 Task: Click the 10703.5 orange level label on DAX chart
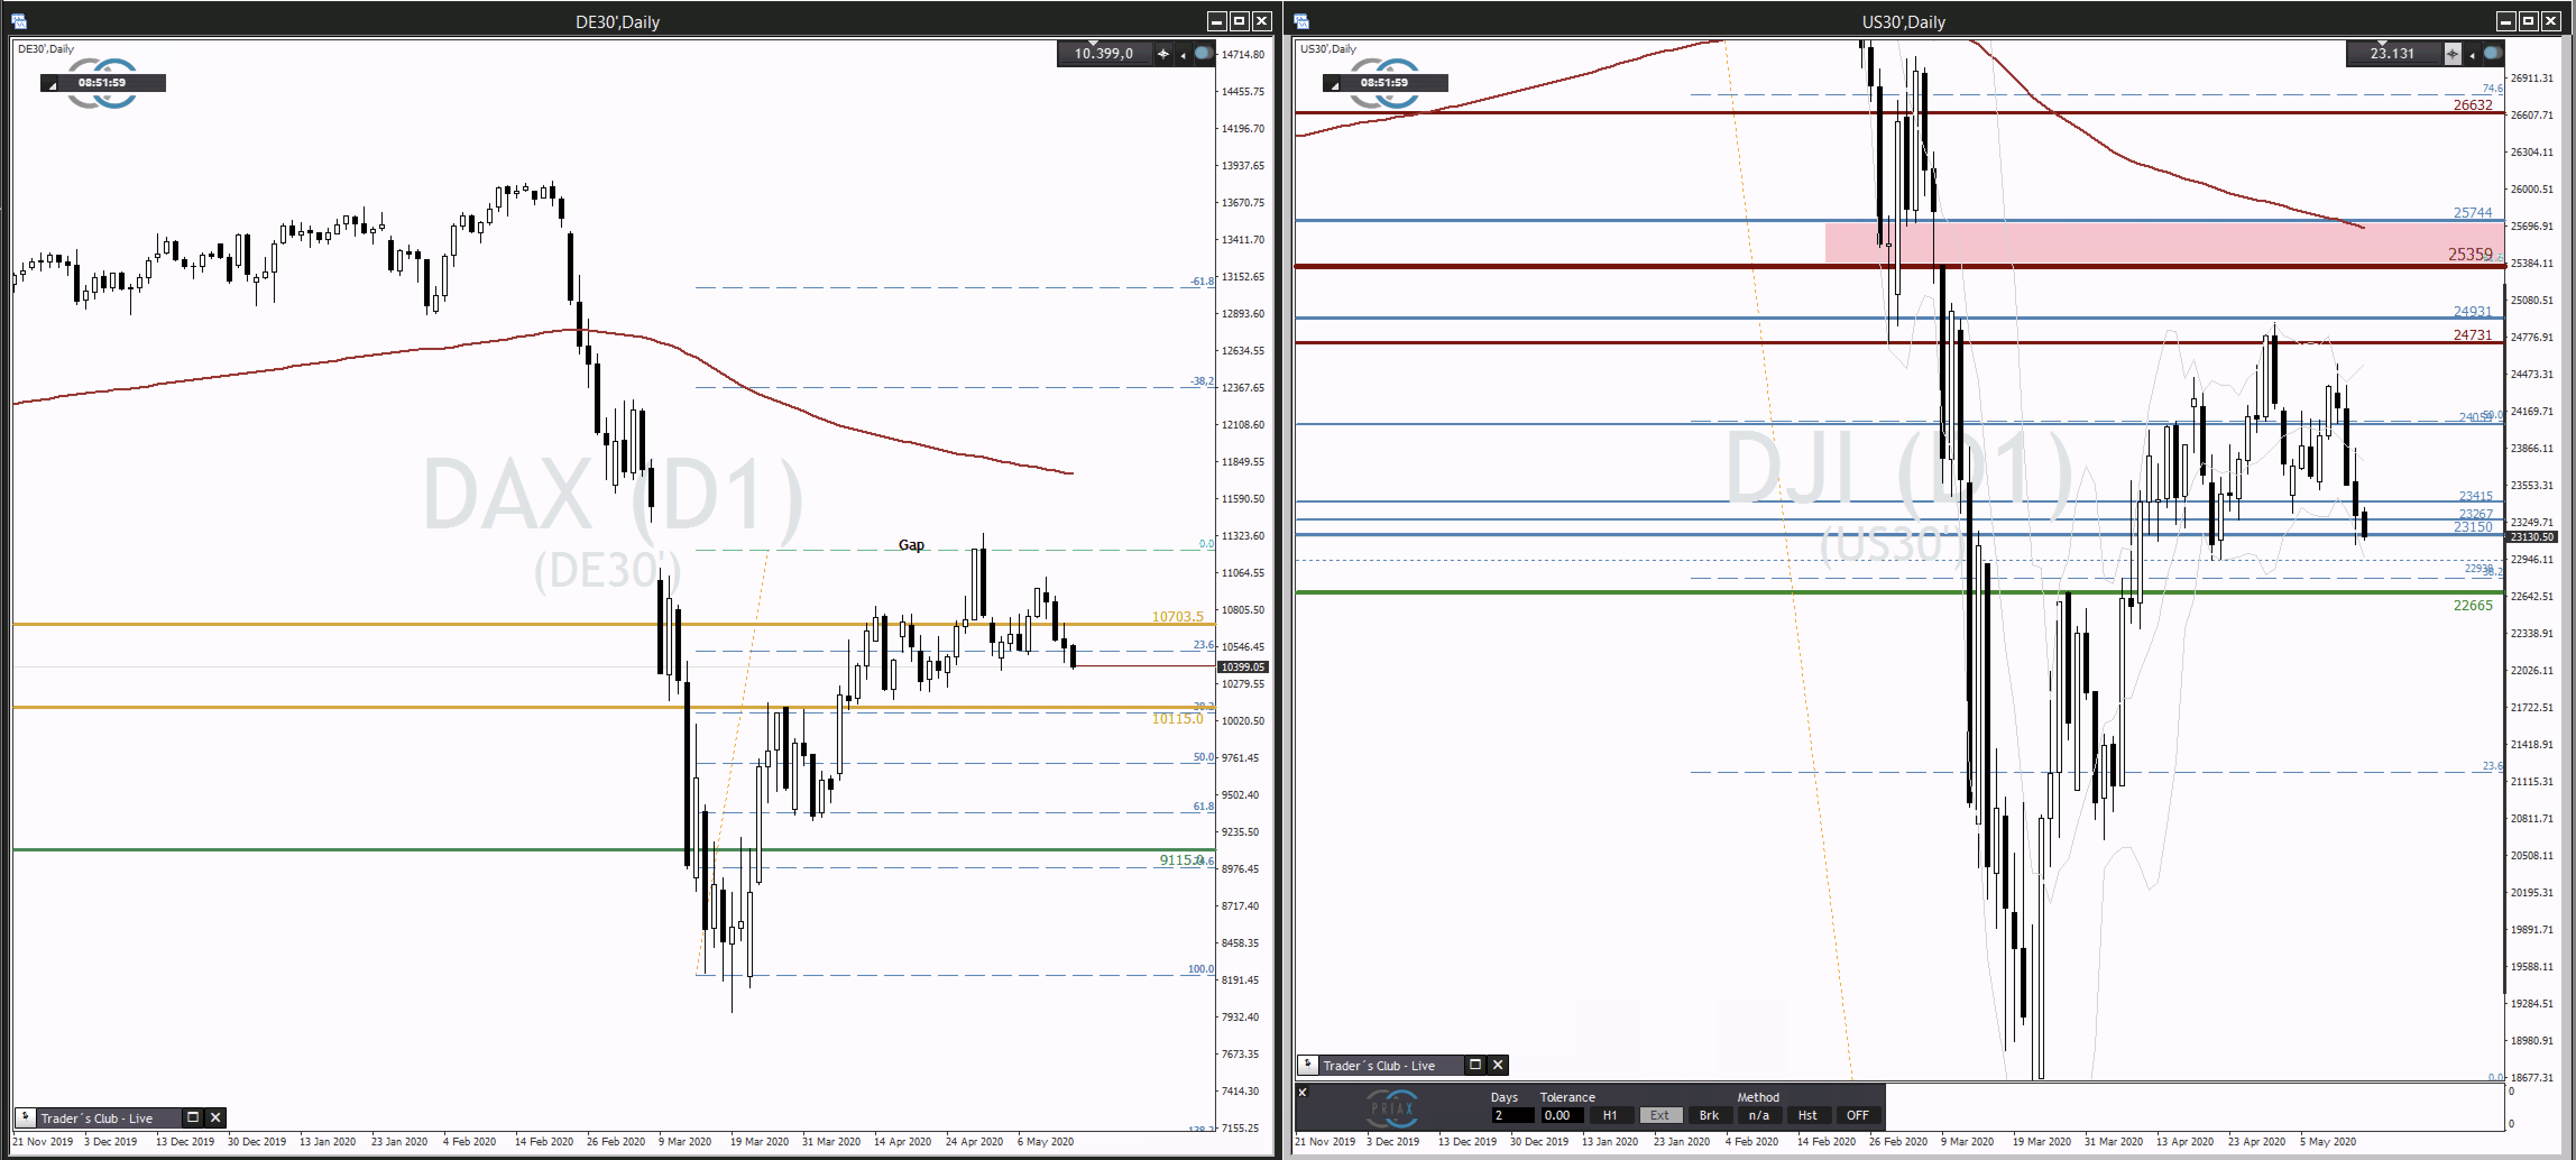(x=1177, y=616)
